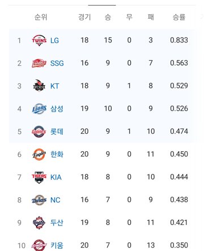Select the NC Dinos logo
Screen dimensions: 204x251
point(39,200)
